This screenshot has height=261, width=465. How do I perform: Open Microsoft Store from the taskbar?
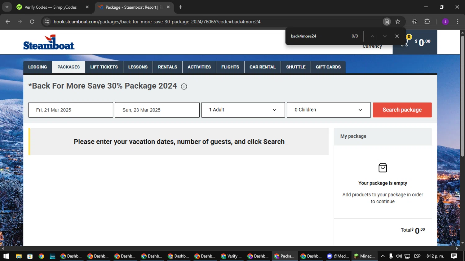[30, 256]
